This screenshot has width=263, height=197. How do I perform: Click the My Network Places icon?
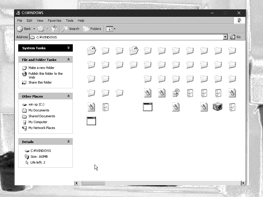(24, 128)
